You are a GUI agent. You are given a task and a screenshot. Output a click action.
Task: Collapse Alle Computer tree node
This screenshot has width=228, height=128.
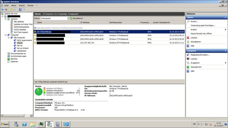[9, 38]
